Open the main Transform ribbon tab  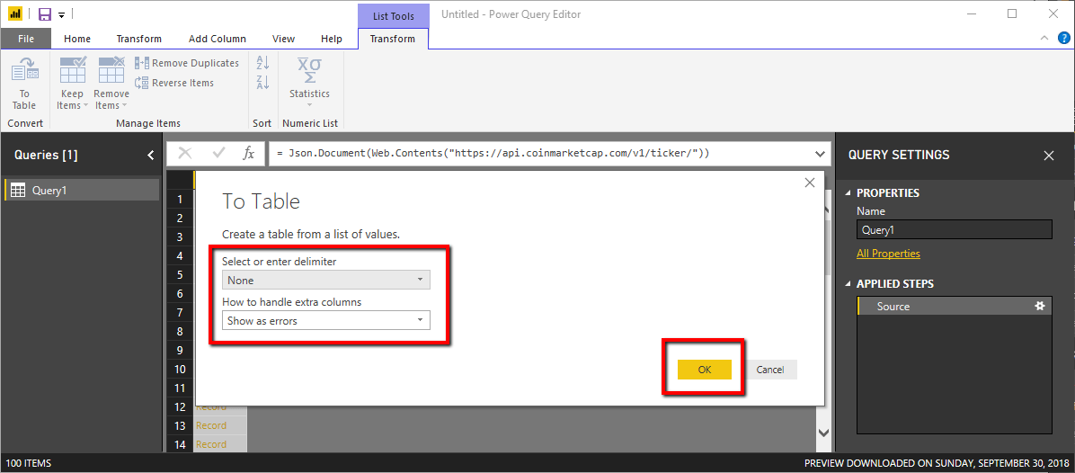click(x=139, y=39)
